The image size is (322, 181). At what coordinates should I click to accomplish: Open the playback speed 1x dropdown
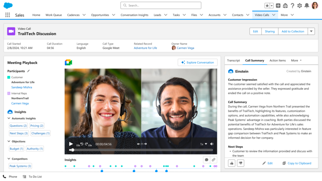tap(203, 144)
